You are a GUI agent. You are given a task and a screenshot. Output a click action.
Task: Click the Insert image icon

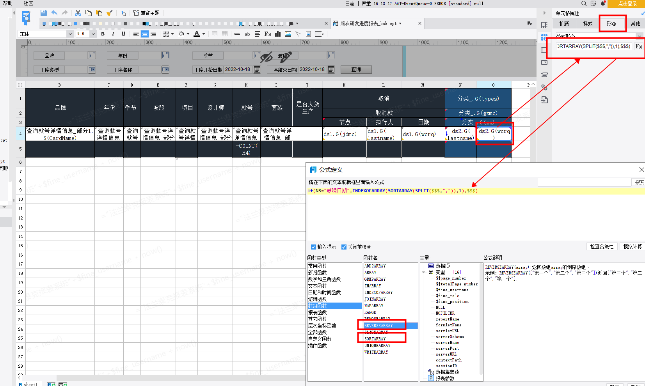288,34
